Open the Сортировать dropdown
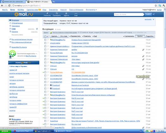This screenshot has width=166, height=133. click(x=129, y=36)
